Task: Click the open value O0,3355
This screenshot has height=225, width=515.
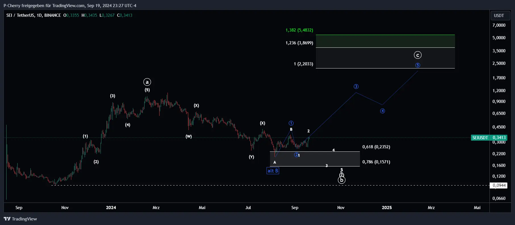Action: pos(71,15)
